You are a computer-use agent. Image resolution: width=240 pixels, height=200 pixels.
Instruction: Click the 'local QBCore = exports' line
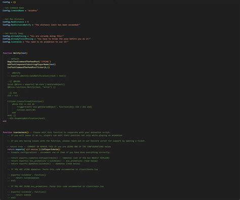click(x=36, y=84)
